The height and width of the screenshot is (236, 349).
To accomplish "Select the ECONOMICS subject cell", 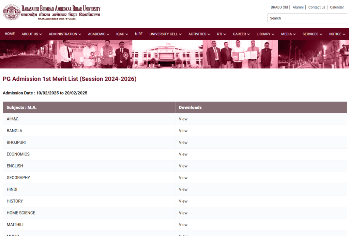I will tap(89, 154).
